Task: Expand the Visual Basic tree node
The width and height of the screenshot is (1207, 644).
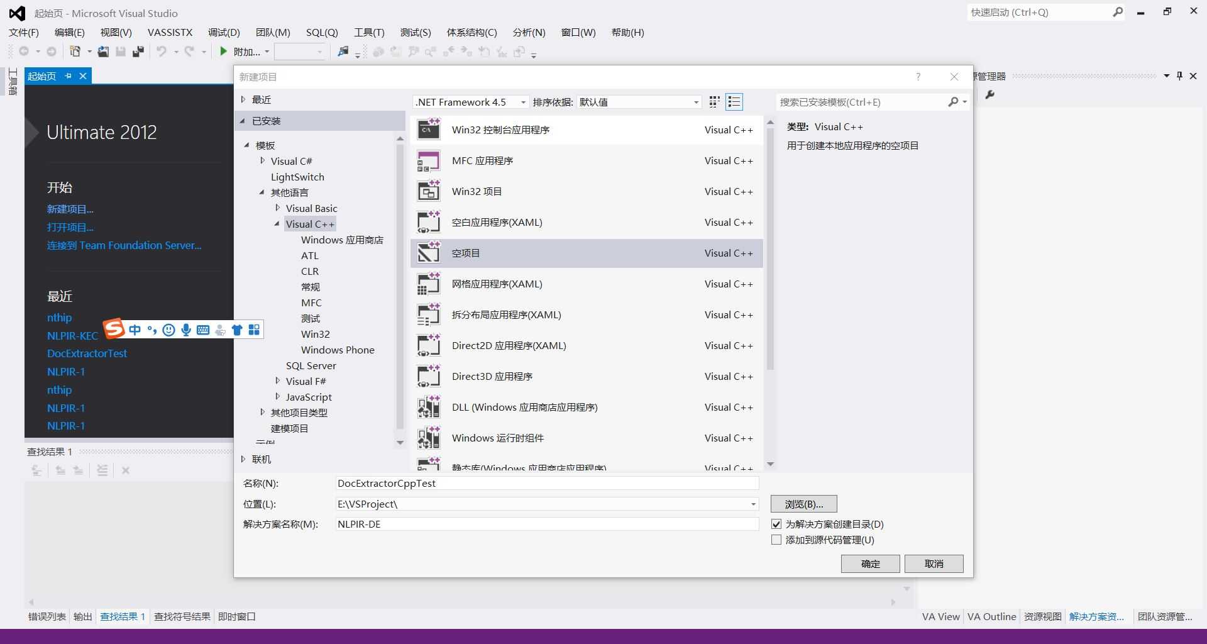Action: pos(277,208)
